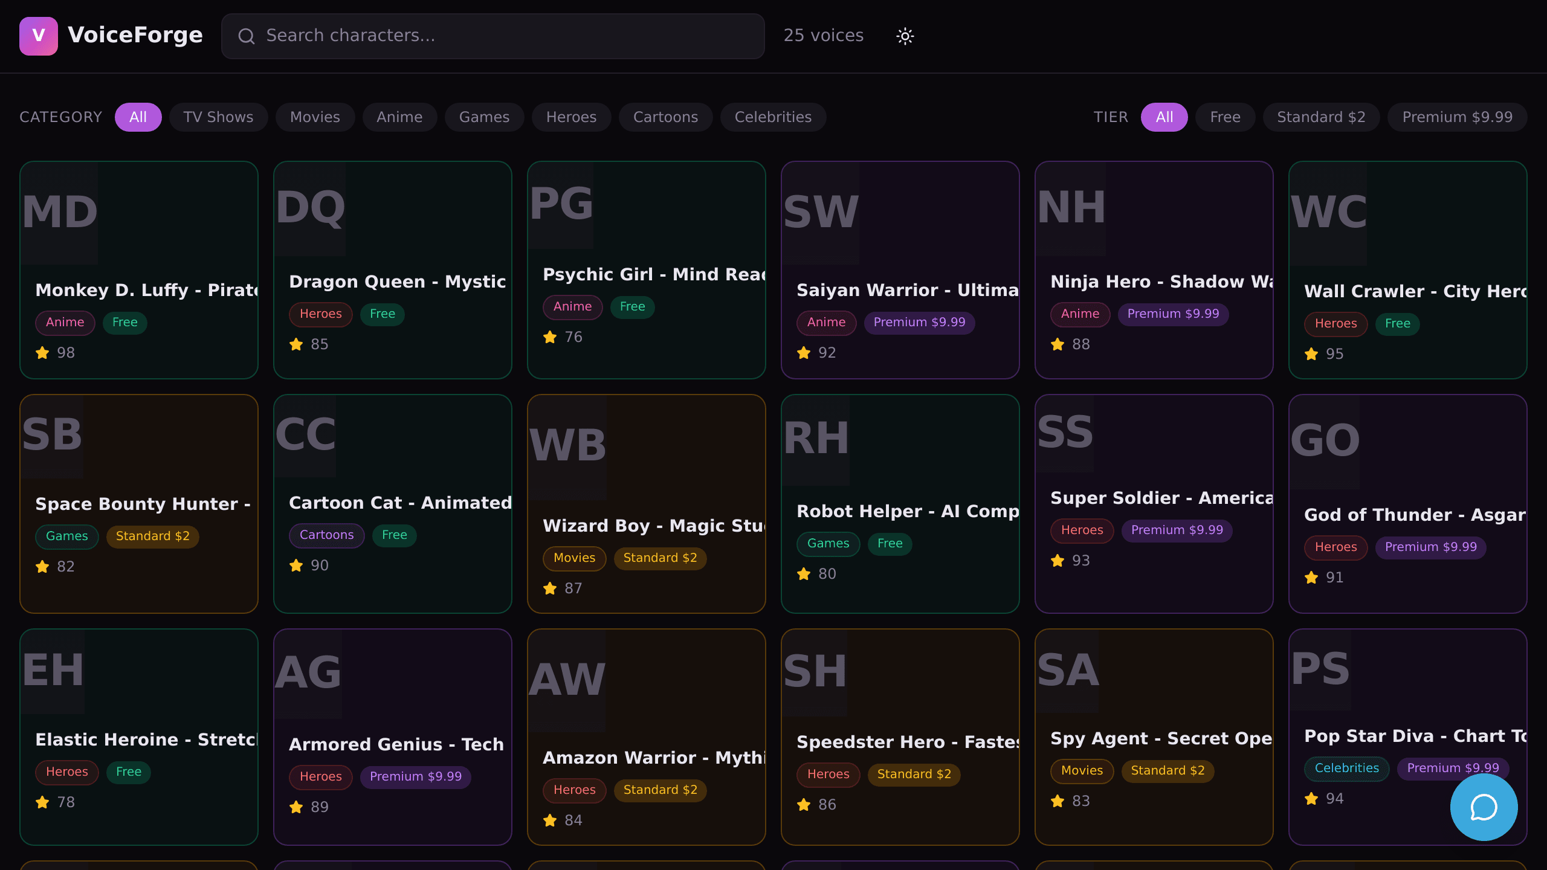Click star icon on Spy Agent card
This screenshot has height=870, width=1547.
[1058, 801]
